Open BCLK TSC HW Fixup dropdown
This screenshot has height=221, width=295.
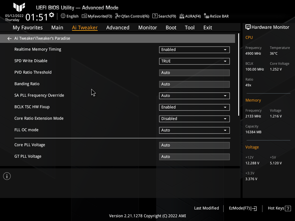click(x=194, y=107)
